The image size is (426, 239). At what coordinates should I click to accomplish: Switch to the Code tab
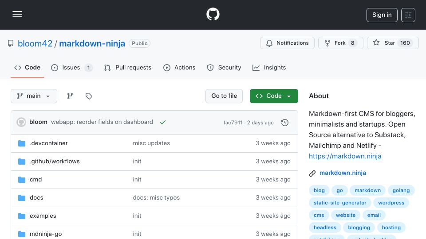coord(27,67)
